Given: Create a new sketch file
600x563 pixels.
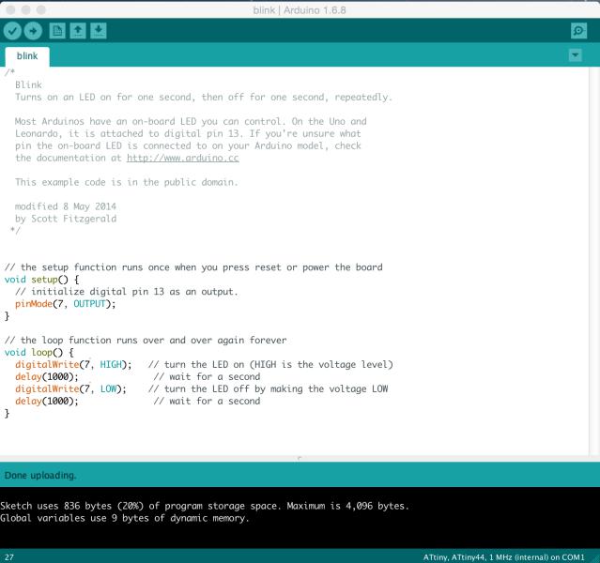Looking at the screenshot, I should point(57,31).
